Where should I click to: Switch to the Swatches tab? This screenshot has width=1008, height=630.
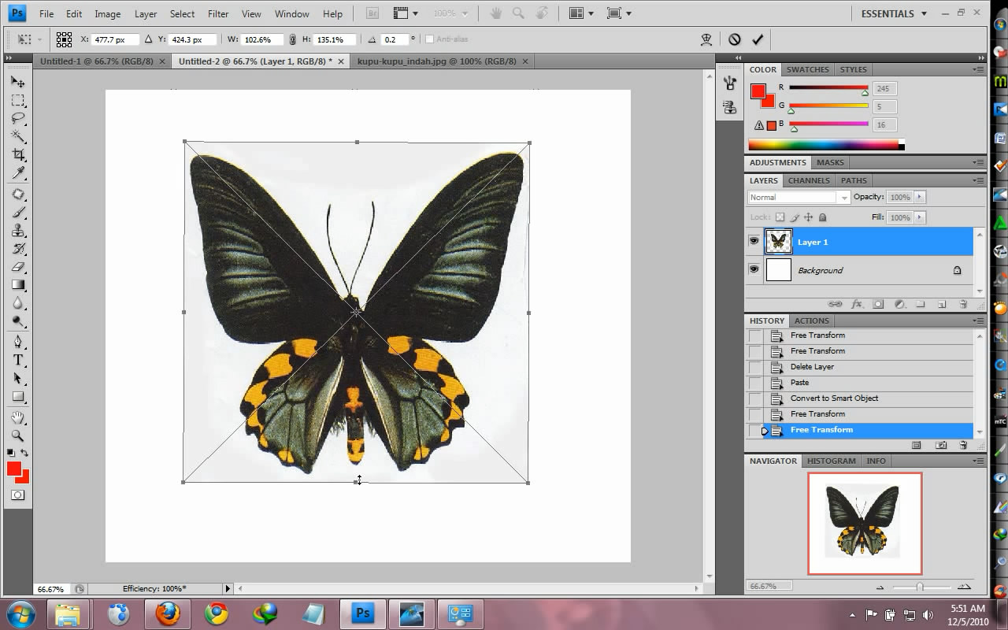tap(807, 69)
